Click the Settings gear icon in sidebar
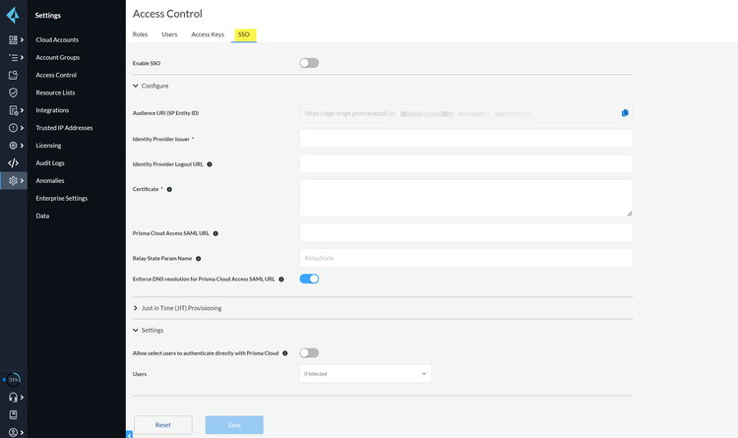The image size is (738, 438). 13,181
